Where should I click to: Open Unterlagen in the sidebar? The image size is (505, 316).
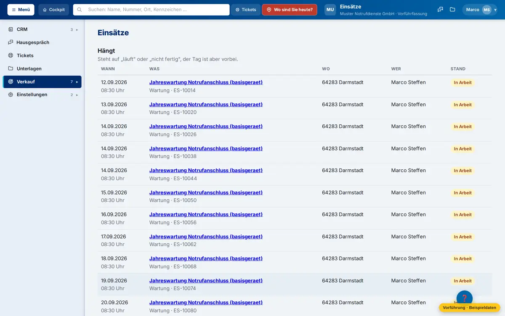pyautogui.click(x=42, y=68)
